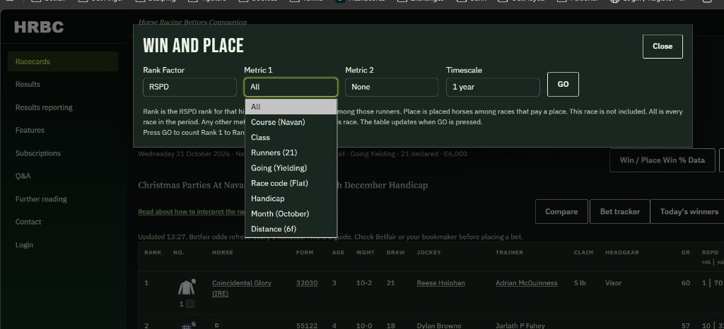
Task: Click jockey Dylan Browne in row 2
Action: tap(438, 325)
